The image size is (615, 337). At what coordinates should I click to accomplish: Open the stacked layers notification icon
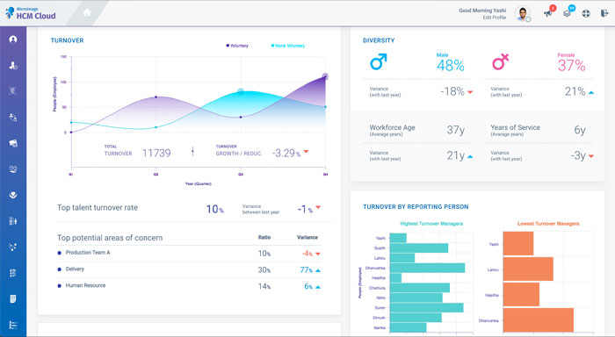point(567,13)
